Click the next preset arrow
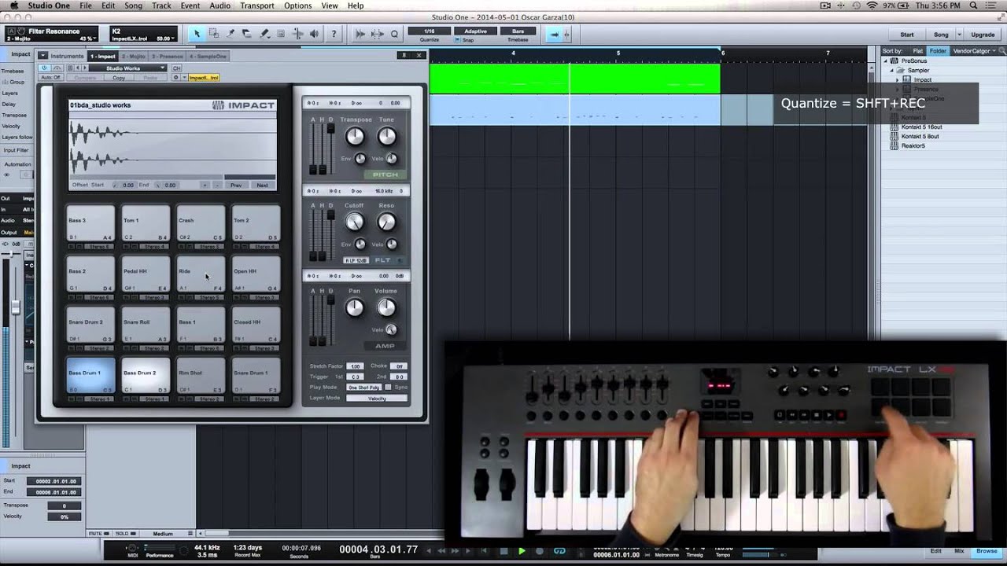 tap(83, 68)
